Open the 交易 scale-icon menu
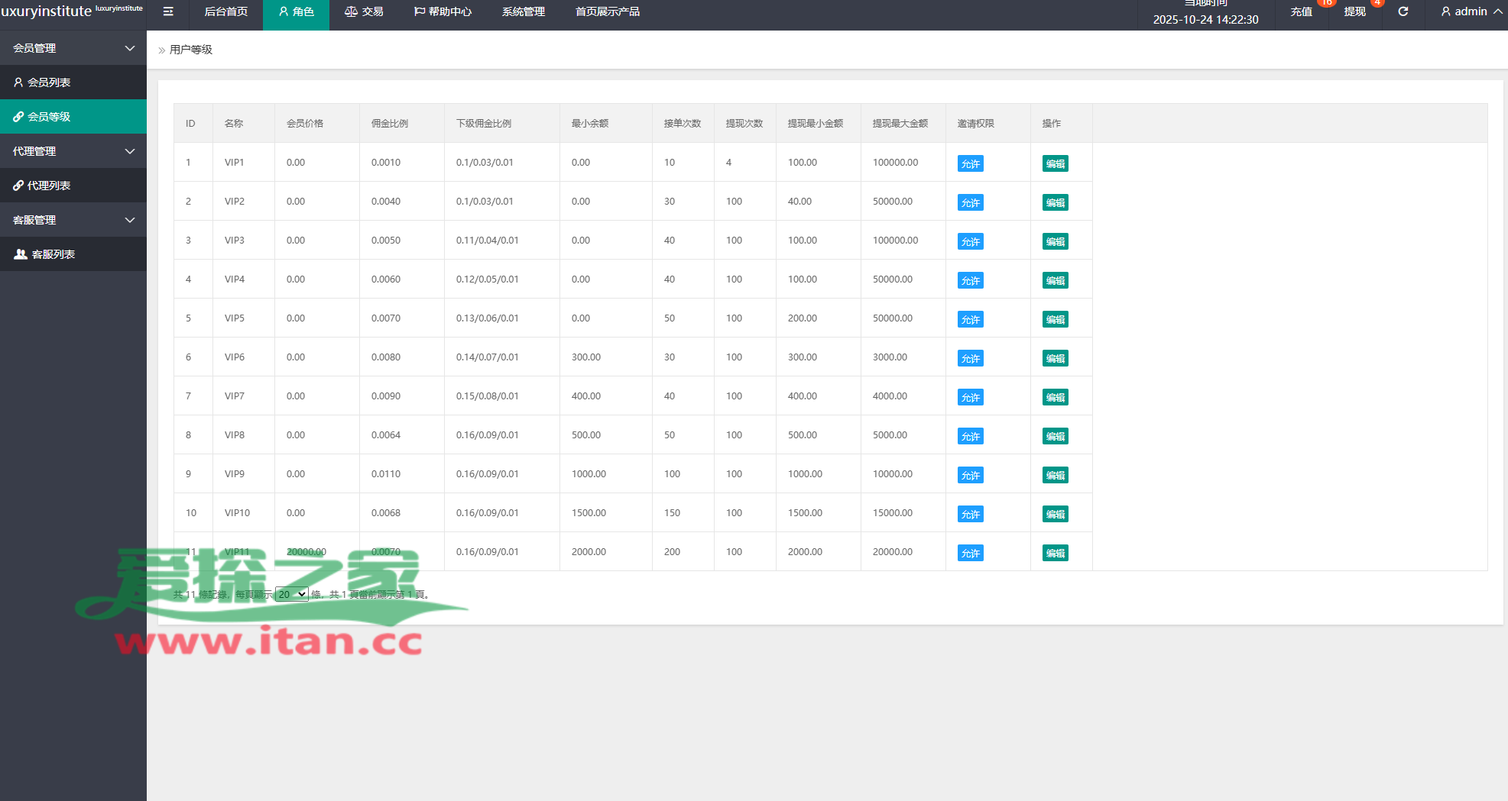Screen dimensions: 1508x801 pyautogui.click(x=364, y=11)
